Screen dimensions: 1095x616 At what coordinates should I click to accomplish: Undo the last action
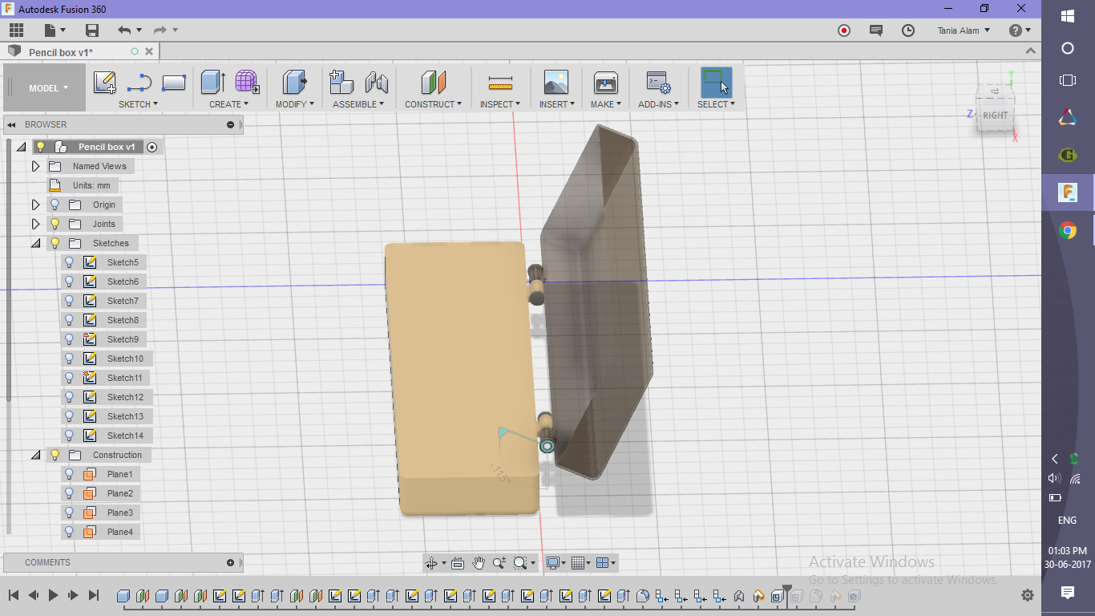click(124, 30)
